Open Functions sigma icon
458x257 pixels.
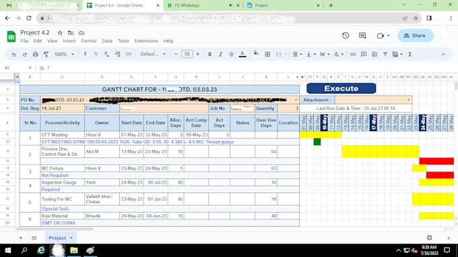click(x=410, y=54)
